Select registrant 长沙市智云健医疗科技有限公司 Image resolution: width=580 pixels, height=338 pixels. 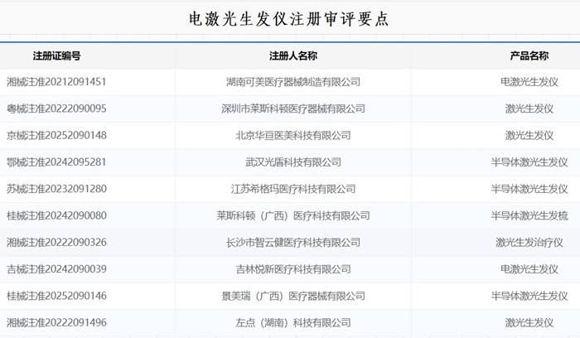pyautogui.click(x=293, y=243)
